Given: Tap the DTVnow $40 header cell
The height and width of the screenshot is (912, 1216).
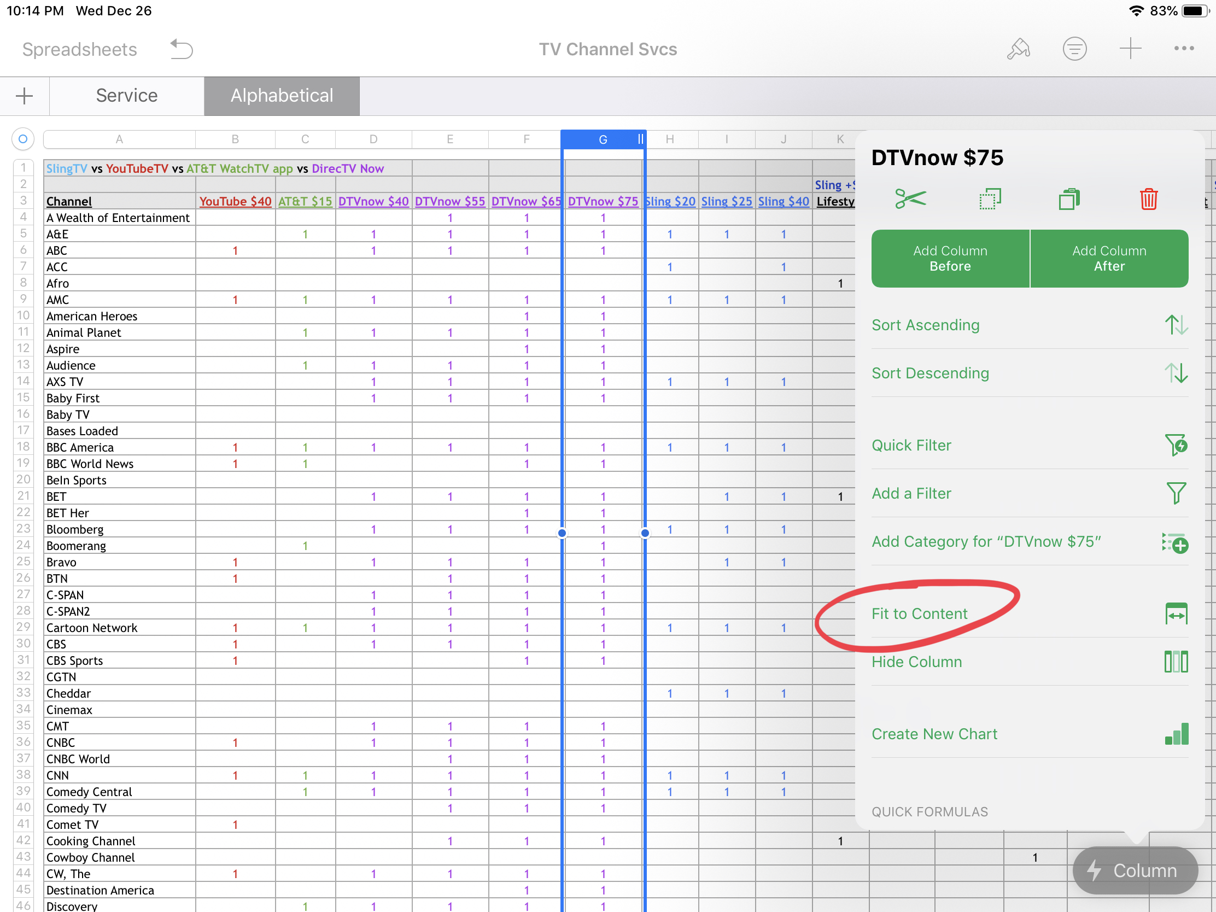Looking at the screenshot, I should 373,201.
